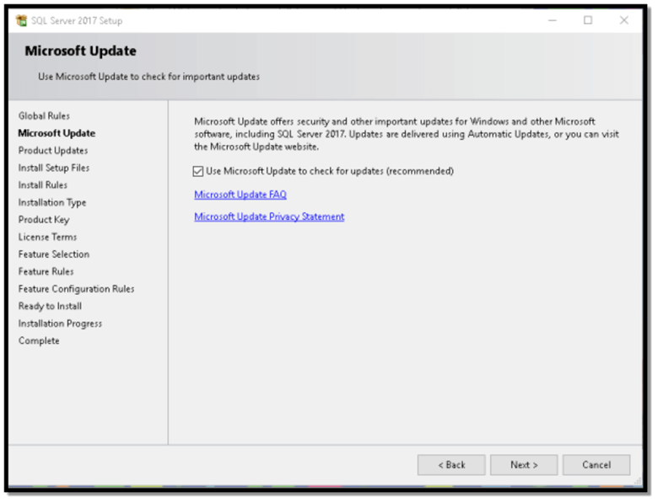Click the 'Microsoft Update' page heading
This screenshot has height=503, width=658.
click(81, 51)
